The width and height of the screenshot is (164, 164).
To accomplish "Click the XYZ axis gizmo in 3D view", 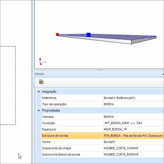I will pyautogui.click(x=43, y=61).
